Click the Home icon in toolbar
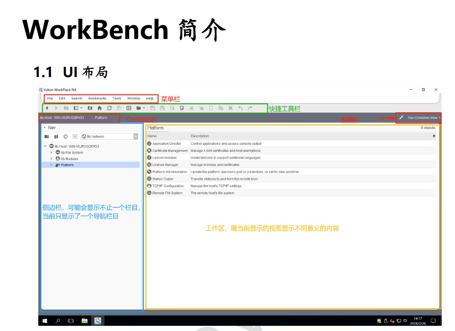455x331 pixels. coord(100,108)
